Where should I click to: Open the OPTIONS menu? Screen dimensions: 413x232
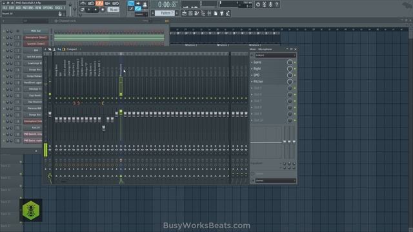coord(48,8)
